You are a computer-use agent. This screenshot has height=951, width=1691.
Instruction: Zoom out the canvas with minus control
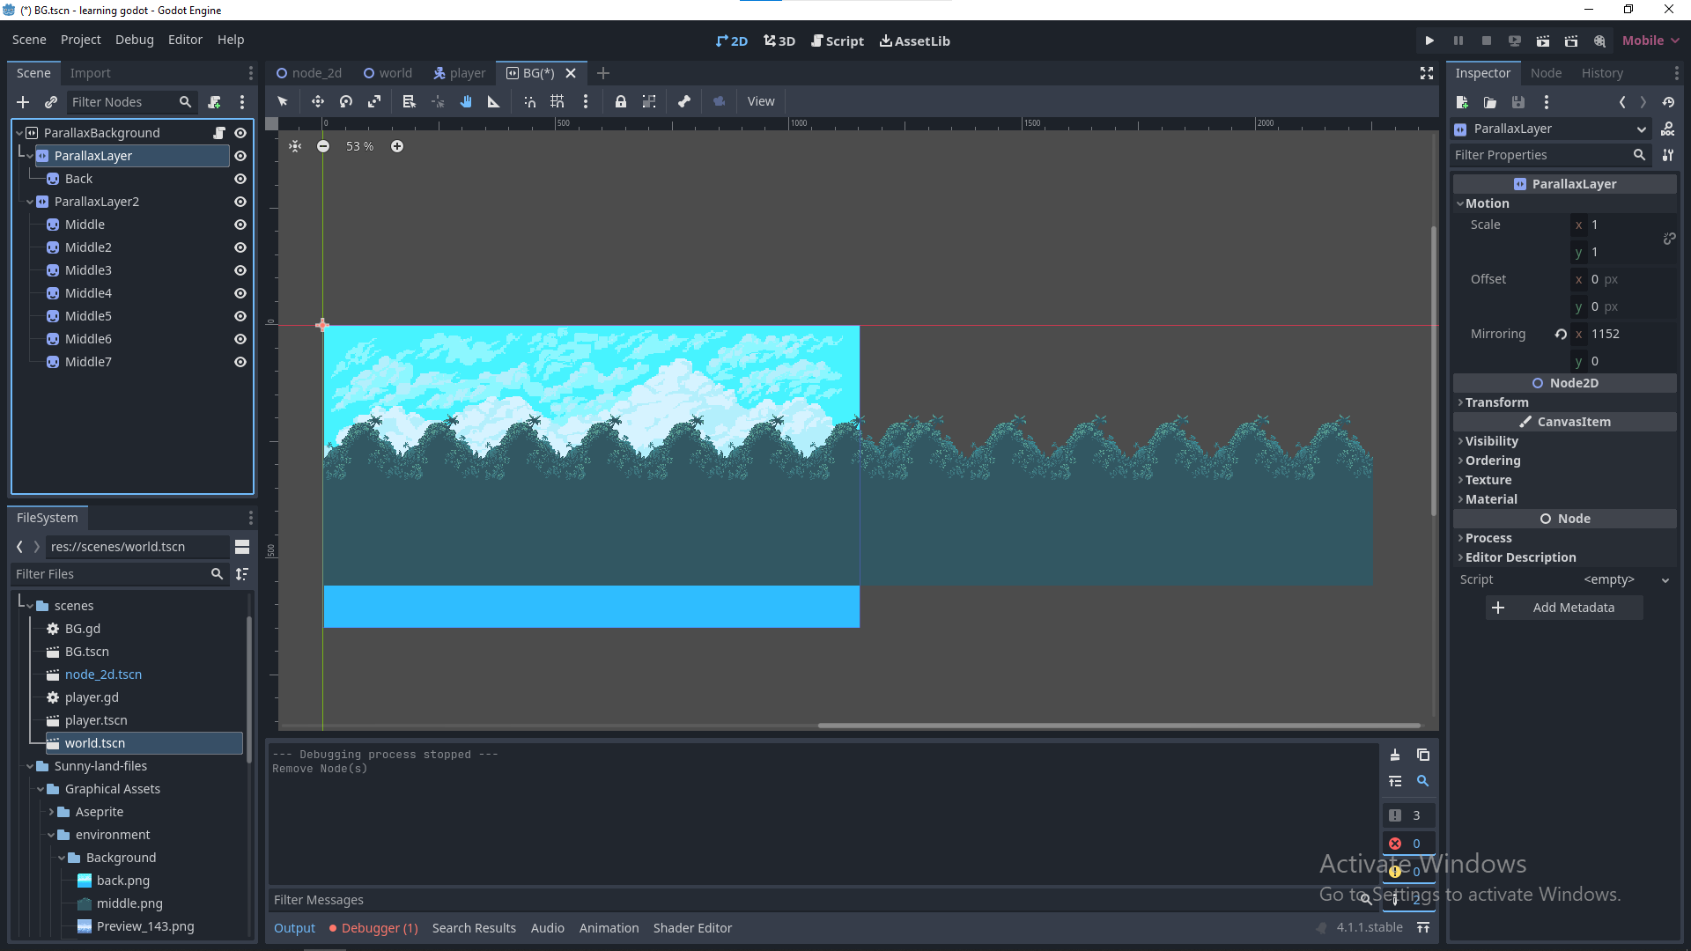(323, 146)
